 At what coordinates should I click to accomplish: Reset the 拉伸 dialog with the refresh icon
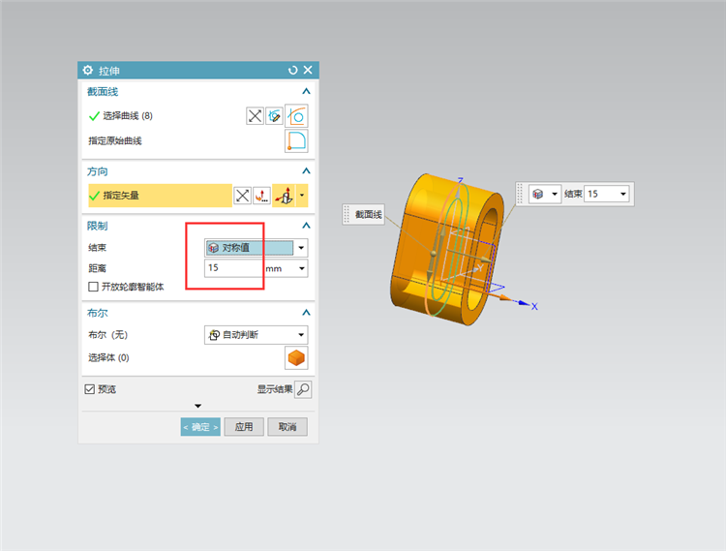coord(292,71)
